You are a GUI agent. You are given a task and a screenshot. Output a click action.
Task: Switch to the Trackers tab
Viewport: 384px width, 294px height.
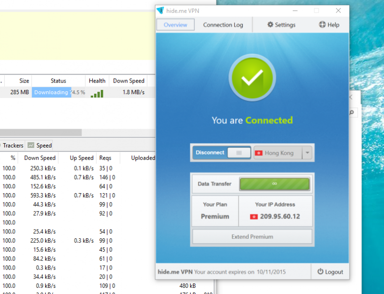(x=12, y=145)
